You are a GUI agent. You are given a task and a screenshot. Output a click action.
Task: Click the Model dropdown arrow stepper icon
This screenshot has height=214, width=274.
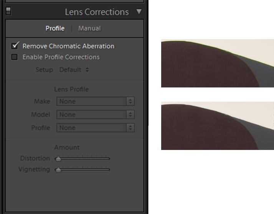130,115
